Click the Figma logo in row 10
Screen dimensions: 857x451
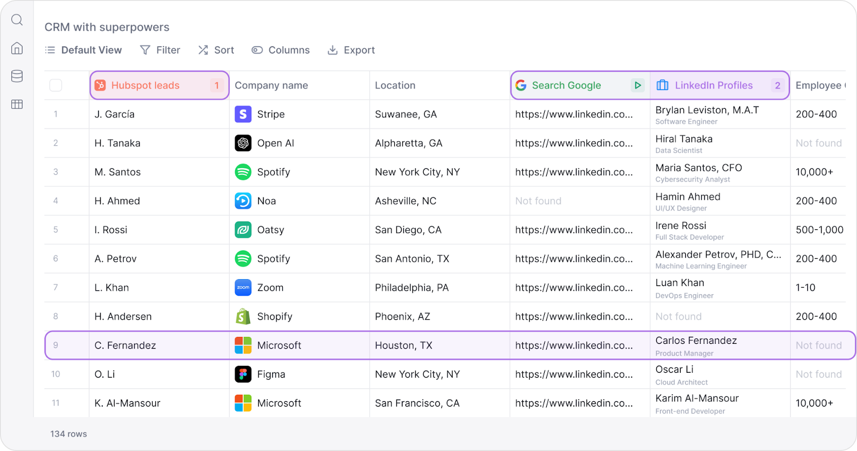coord(243,374)
